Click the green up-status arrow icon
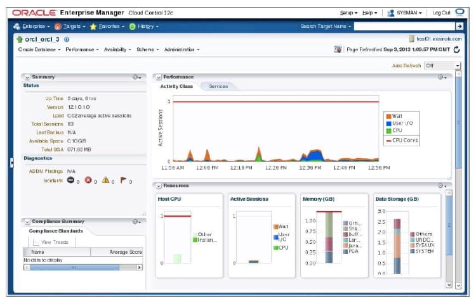The width and height of the screenshot is (476, 304). pyautogui.click(x=20, y=39)
